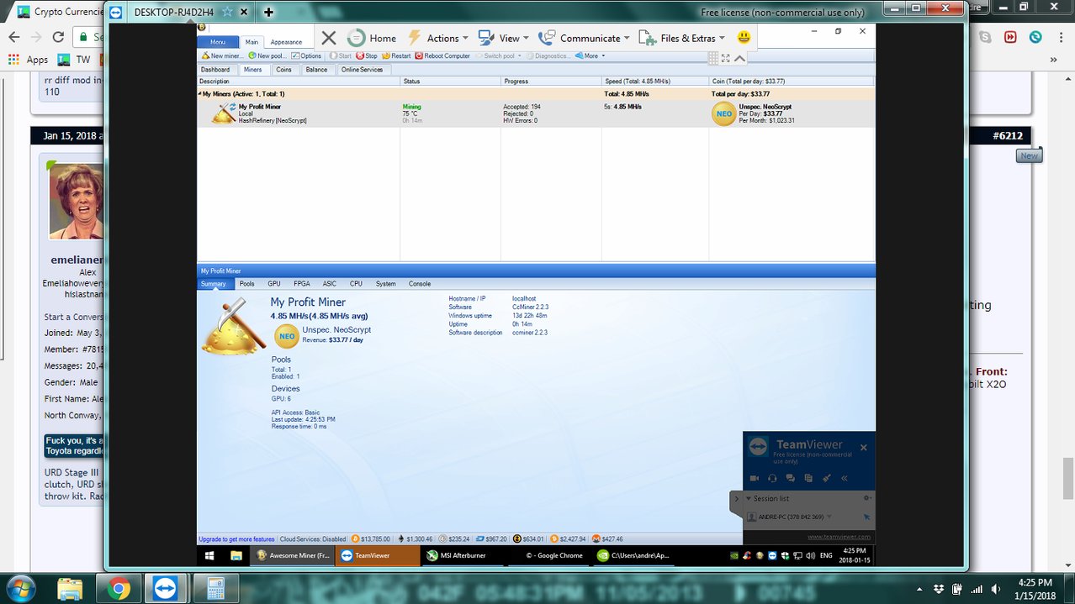Click the Ethereum price $1,300.46 in status bar
The height and width of the screenshot is (604, 1075).
pyautogui.click(x=416, y=539)
